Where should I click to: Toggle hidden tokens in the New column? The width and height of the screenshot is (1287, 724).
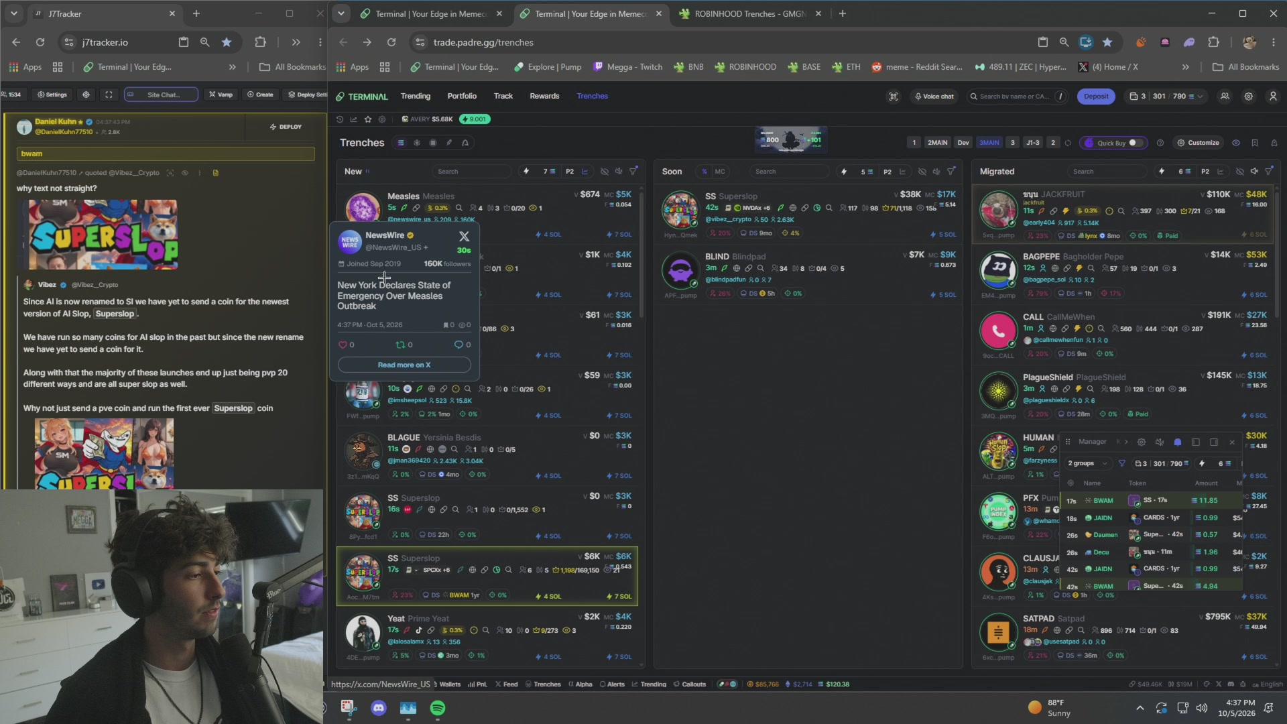click(x=605, y=172)
